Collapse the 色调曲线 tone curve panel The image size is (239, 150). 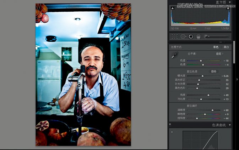pos(230,125)
